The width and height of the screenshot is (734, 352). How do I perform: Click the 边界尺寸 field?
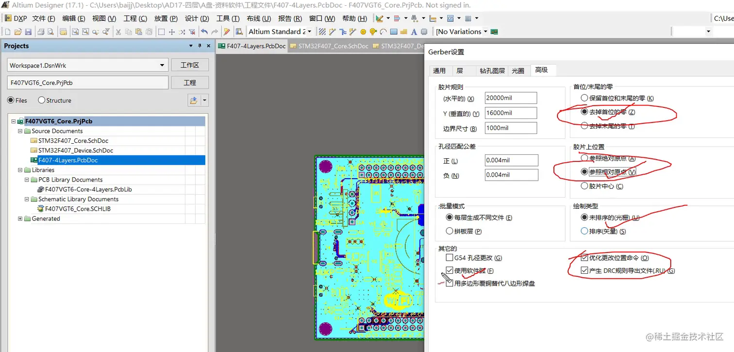click(511, 128)
